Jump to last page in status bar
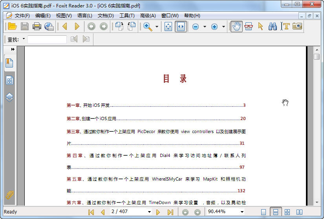 [x=170, y=212]
